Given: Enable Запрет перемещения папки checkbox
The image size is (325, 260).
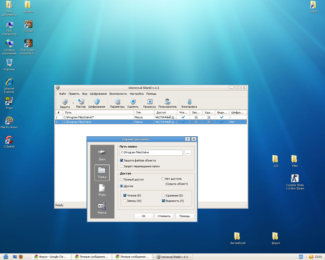Looking at the screenshot, I should point(122,166).
